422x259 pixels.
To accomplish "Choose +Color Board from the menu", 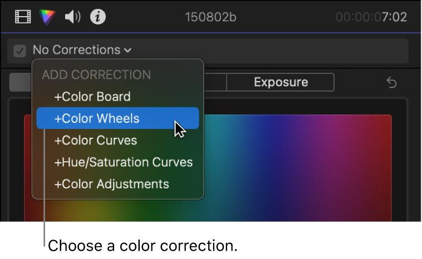I will coord(92,96).
